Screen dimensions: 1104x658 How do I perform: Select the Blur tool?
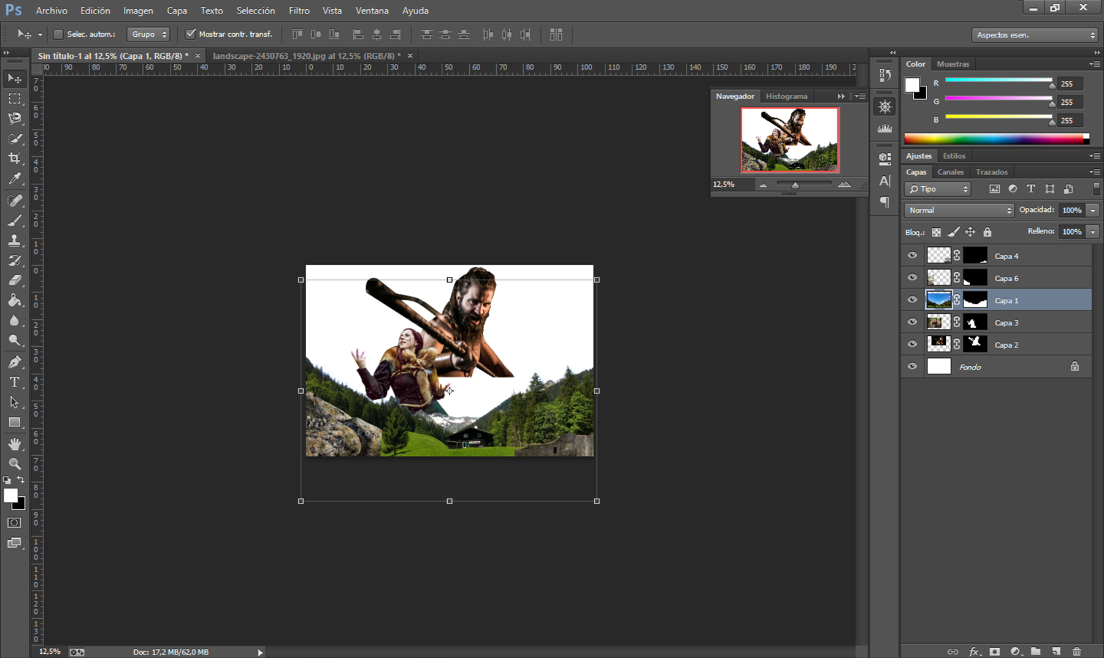(x=15, y=320)
